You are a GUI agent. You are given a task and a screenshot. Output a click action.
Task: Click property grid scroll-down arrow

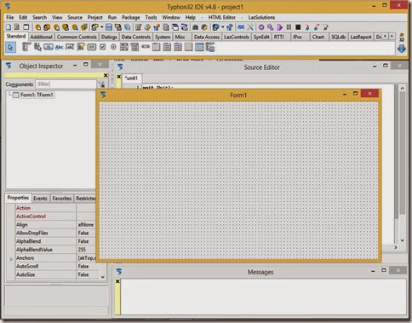point(103,277)
